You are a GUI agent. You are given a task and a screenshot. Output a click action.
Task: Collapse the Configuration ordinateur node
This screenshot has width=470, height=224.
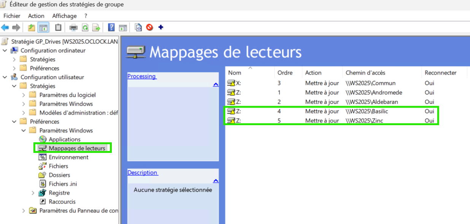point(5,51)
